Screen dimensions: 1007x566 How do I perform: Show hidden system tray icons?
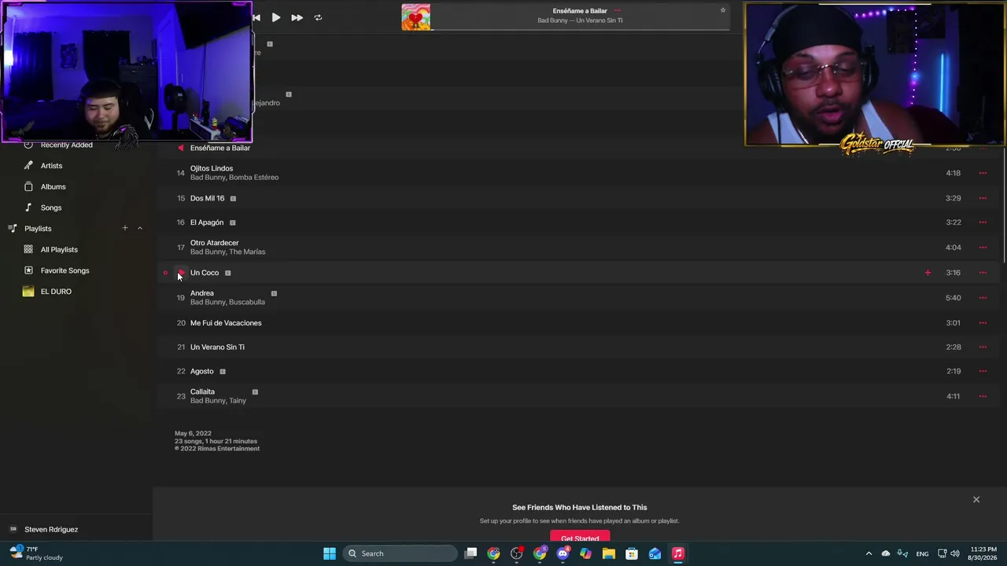pos(869,553)
